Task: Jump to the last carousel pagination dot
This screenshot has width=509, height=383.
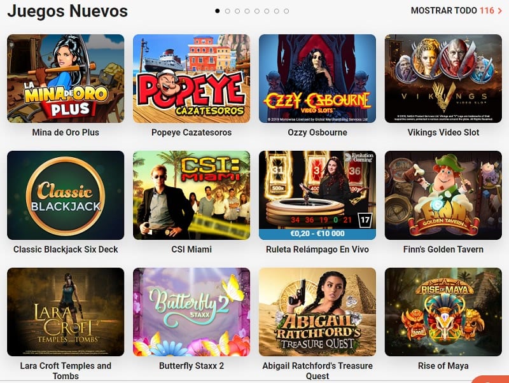Action: point(286,11)
